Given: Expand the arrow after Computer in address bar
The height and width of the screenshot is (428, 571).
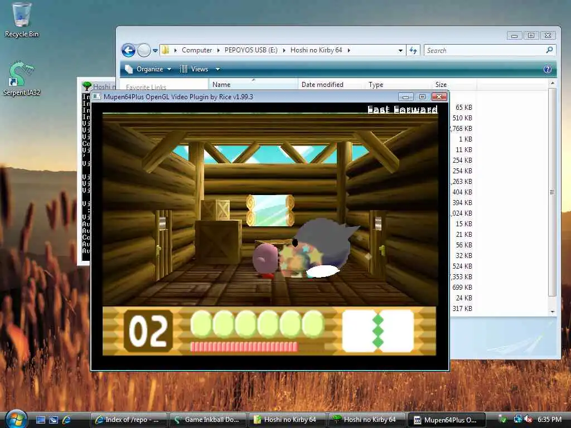Looking at the screenshot, I should point(219,50).
